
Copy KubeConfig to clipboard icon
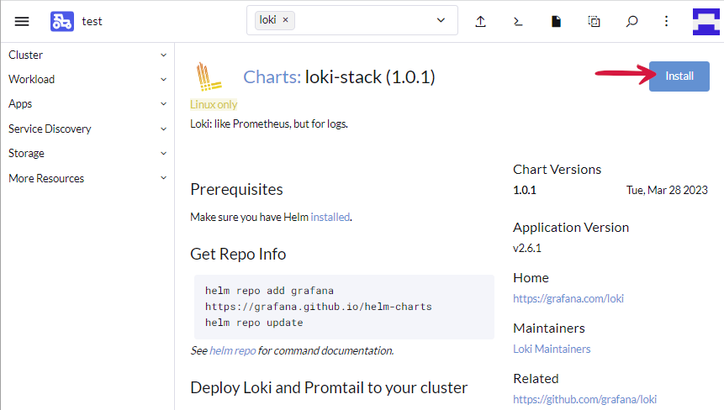coord(594,21)
